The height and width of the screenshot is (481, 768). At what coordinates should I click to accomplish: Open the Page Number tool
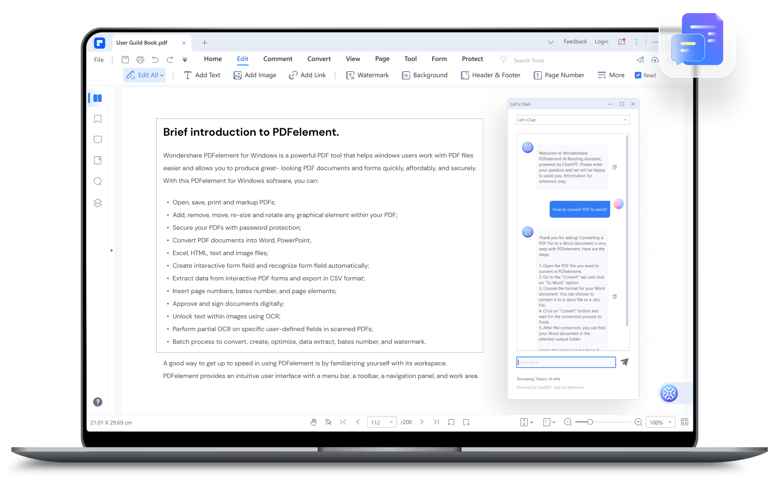(559, 75)
